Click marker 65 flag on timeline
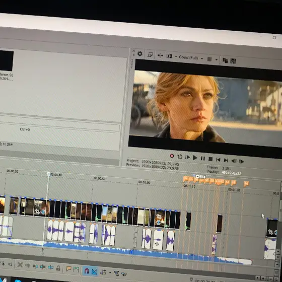The height and width of the screenshot is (282, 282). (234, 183)
